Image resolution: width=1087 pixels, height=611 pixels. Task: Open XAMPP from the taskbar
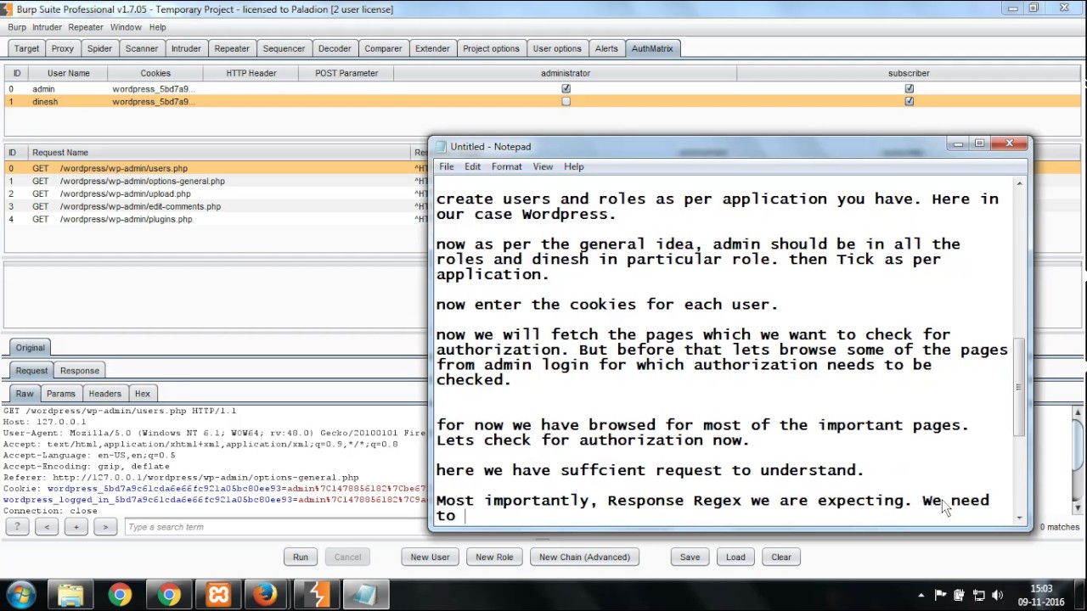pos(218,595)
